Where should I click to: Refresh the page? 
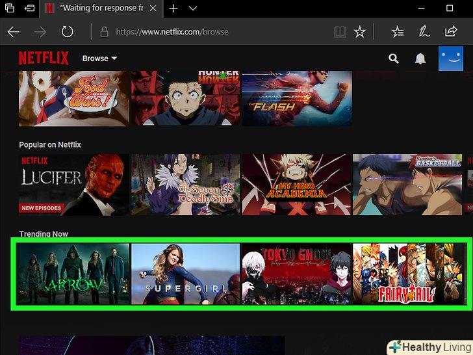[68, 32]
